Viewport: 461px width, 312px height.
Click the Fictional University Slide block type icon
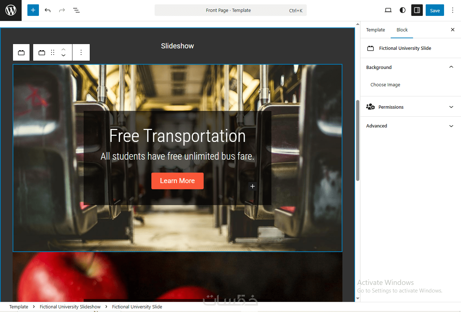point(42,52)
